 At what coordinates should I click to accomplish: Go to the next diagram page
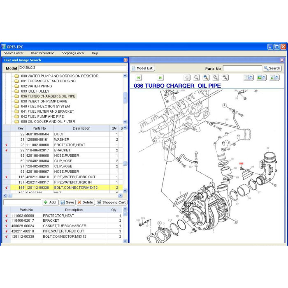point(160,78)
